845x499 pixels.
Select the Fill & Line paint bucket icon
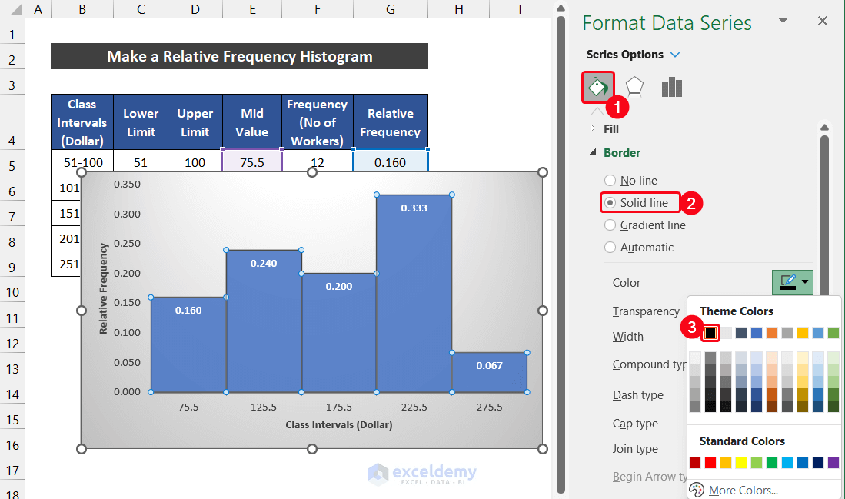pyautogui.click(x=598, y=87)
